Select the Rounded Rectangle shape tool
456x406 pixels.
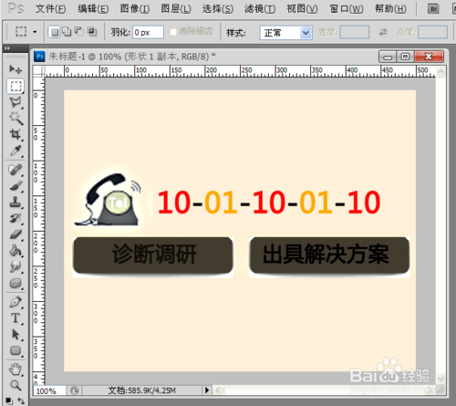point(16,350)
